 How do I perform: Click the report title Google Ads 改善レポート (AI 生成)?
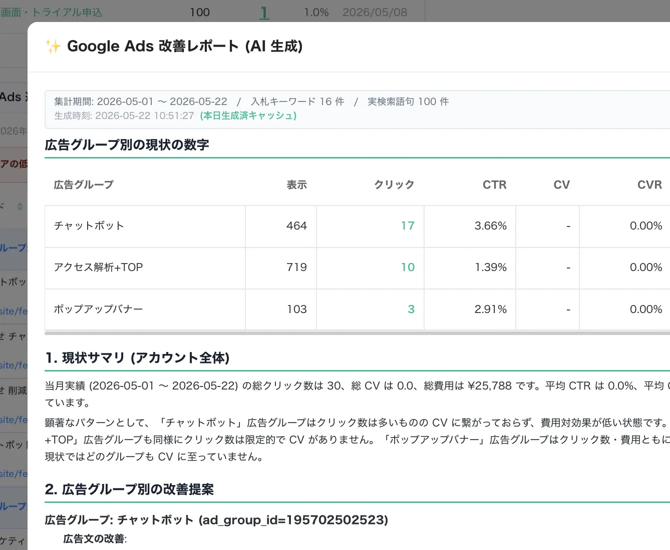(185, 46)
